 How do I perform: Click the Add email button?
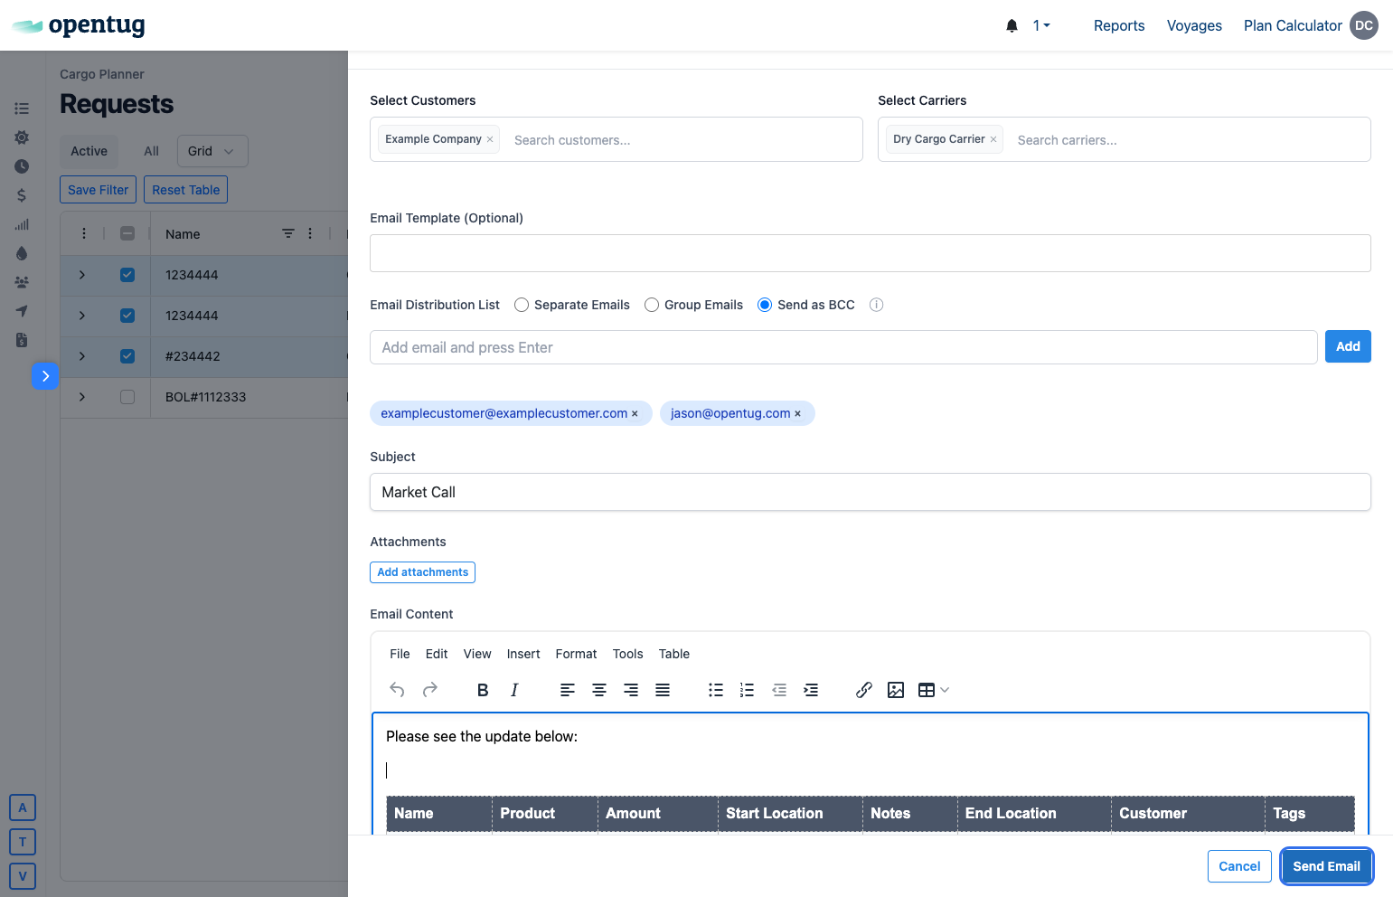1348,346
